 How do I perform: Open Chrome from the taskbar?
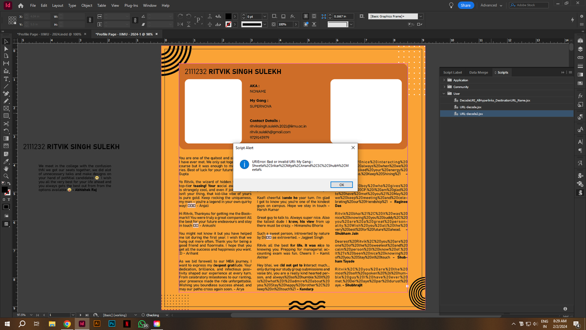pos(67,324)
